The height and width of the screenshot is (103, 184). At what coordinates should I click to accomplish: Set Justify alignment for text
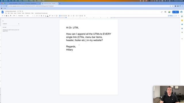[66, 16]
